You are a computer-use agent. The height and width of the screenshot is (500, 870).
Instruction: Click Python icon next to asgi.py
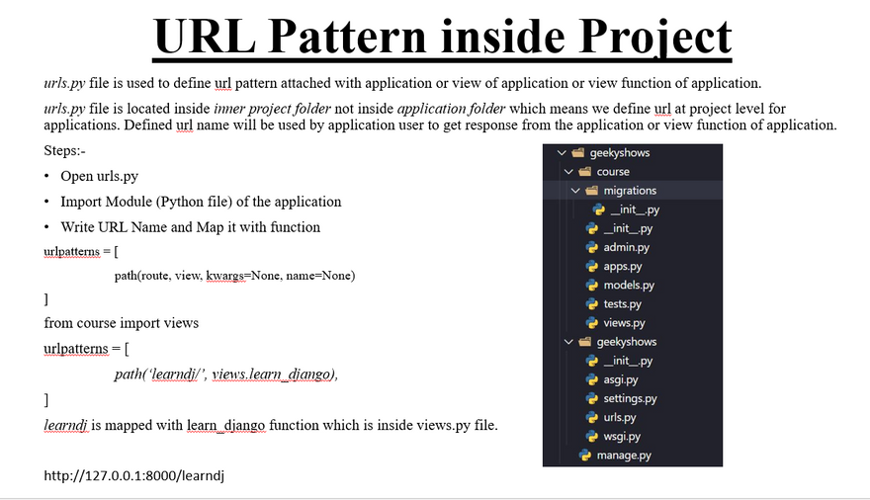pyautogui.click(x=592, y=379)
